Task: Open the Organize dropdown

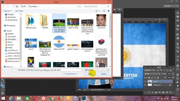Action: [8, 11]
